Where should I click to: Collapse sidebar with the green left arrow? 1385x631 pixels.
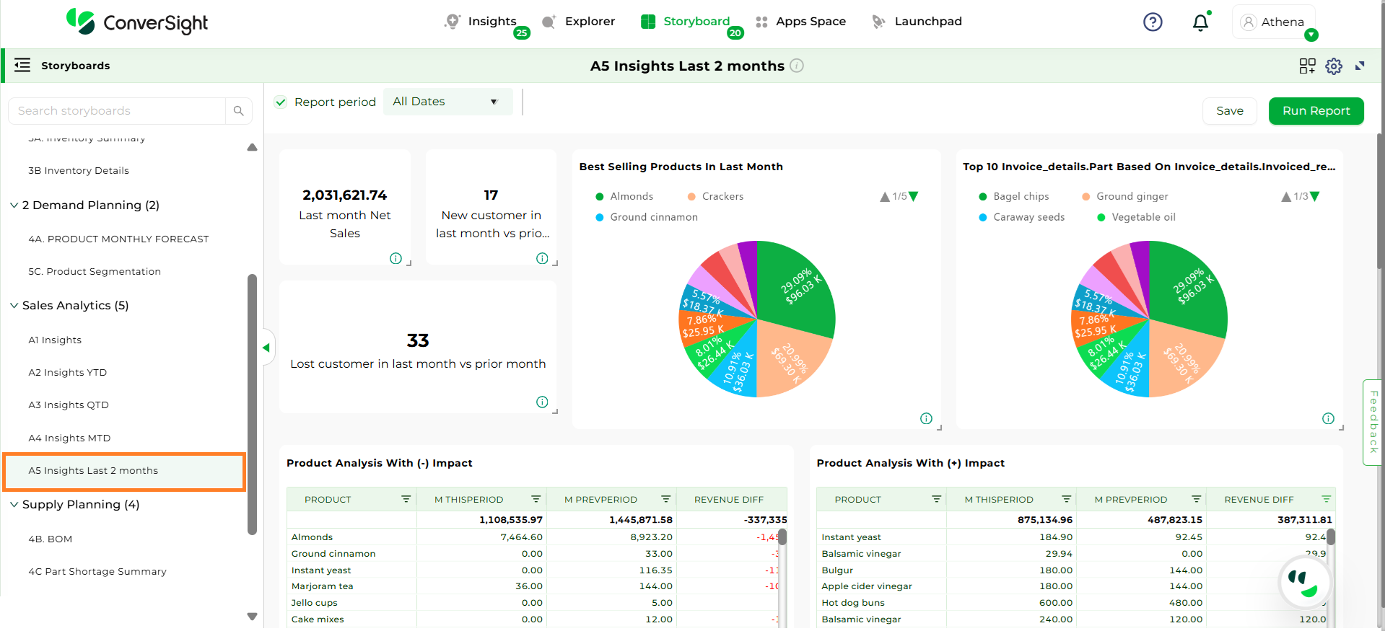(x=266, y=348)
